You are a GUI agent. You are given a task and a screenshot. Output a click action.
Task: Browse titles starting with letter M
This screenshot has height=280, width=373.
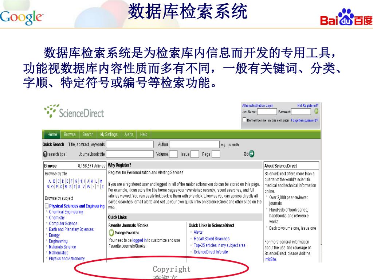pyautogui.click(x=101, y=181)
